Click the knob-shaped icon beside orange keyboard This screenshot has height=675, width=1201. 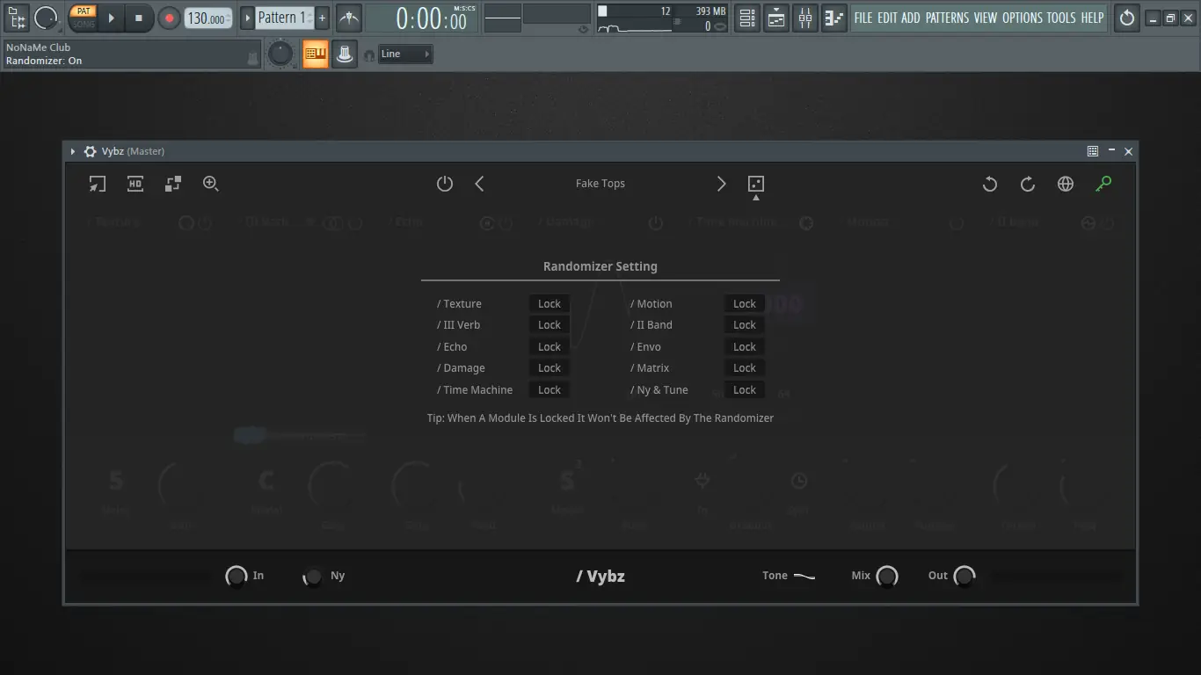[x=345, y=54]
